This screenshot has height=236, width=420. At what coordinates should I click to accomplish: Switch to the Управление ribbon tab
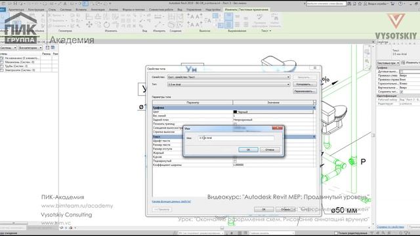(194, 9)
